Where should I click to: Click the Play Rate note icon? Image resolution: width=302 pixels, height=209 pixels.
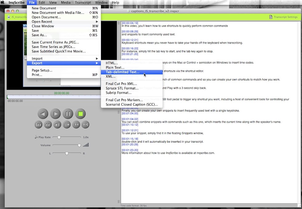coord(36,137)
